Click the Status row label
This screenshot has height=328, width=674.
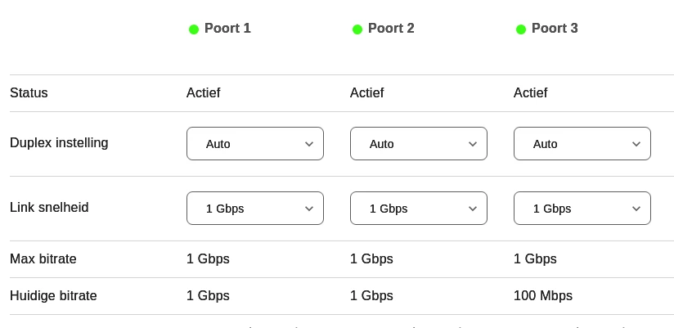click(29, 93)
